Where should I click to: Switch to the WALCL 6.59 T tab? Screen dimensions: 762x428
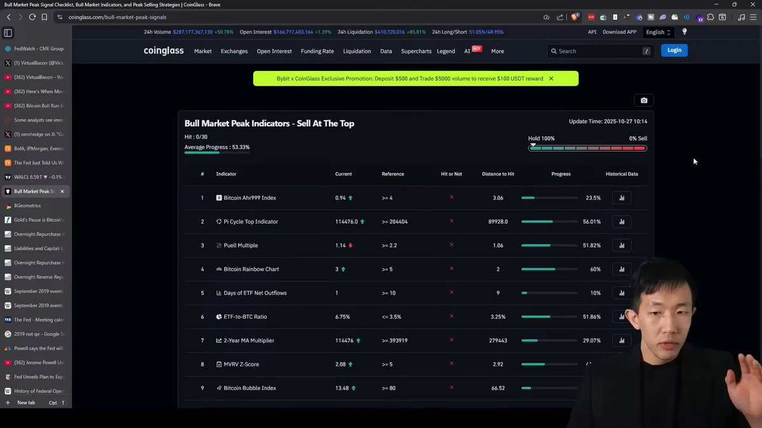(36, 177)
